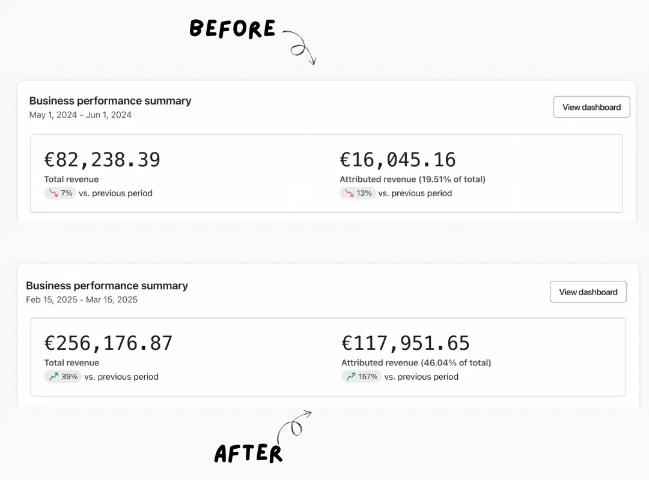Screen dimensions: 649x480
Task: Click the 7% change badge
Action: click(x=60, y=193)
